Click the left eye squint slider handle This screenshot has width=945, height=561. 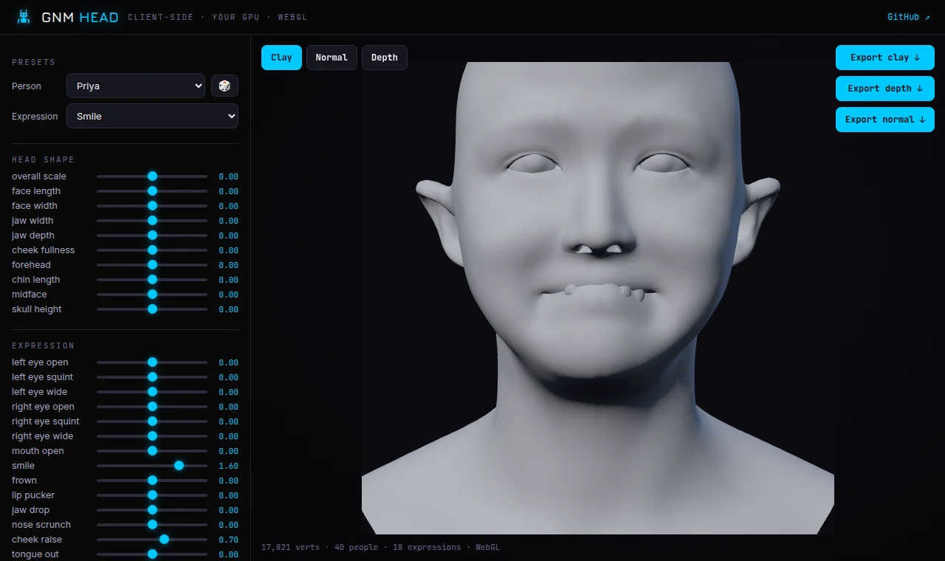152,377
